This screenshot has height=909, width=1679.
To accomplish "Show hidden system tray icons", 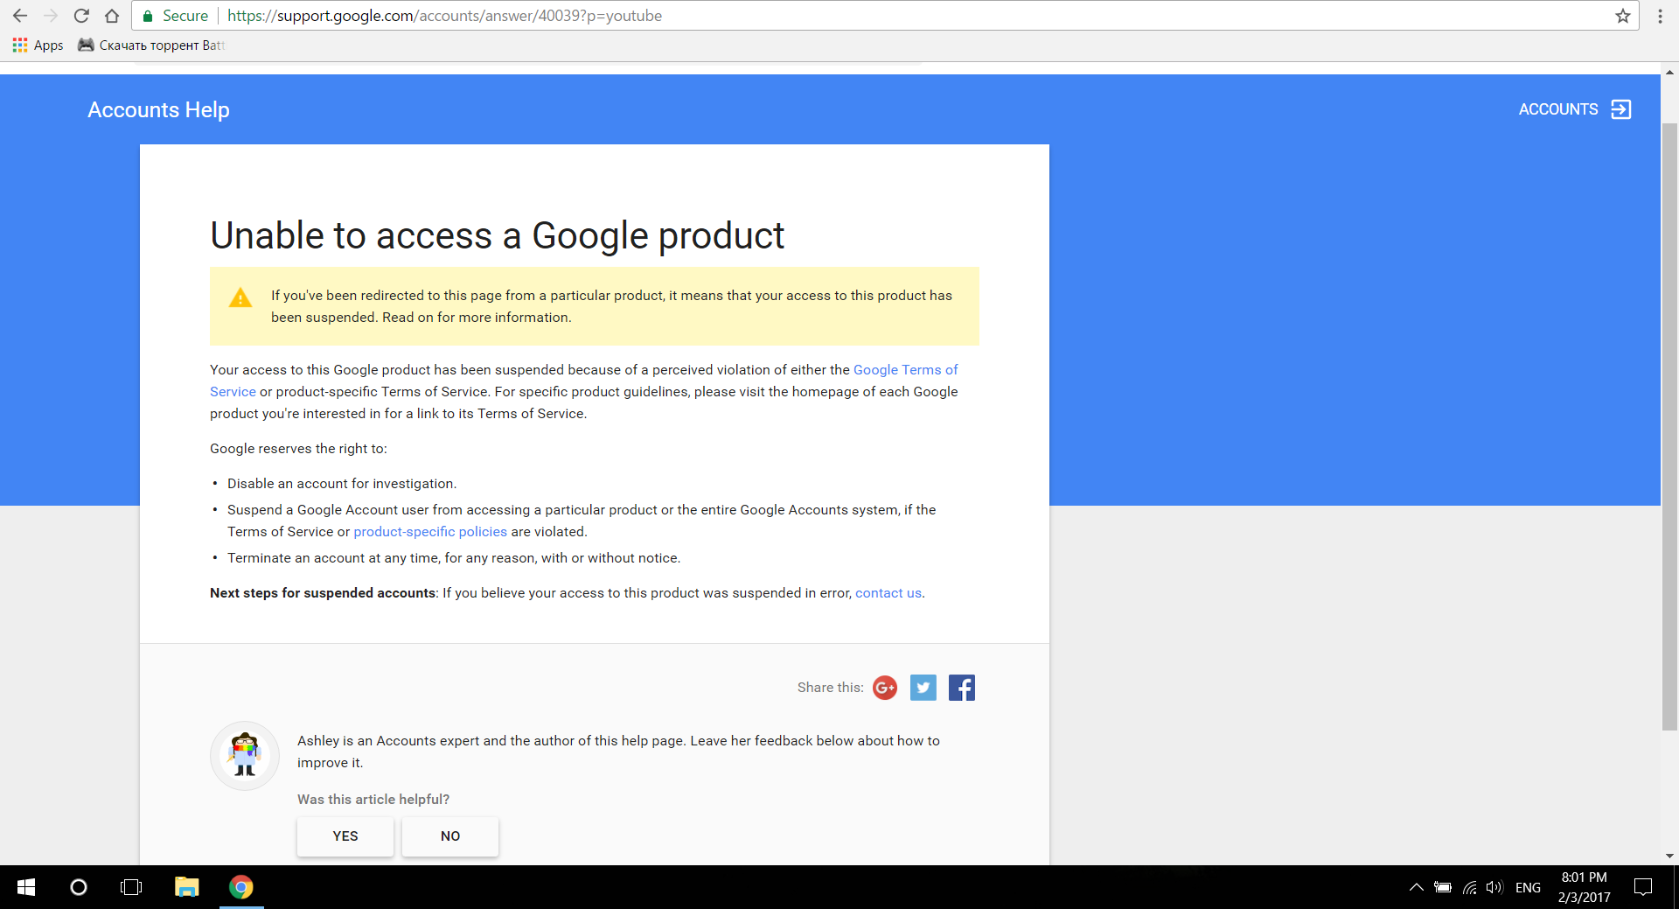I will [x=1416, y=887].
